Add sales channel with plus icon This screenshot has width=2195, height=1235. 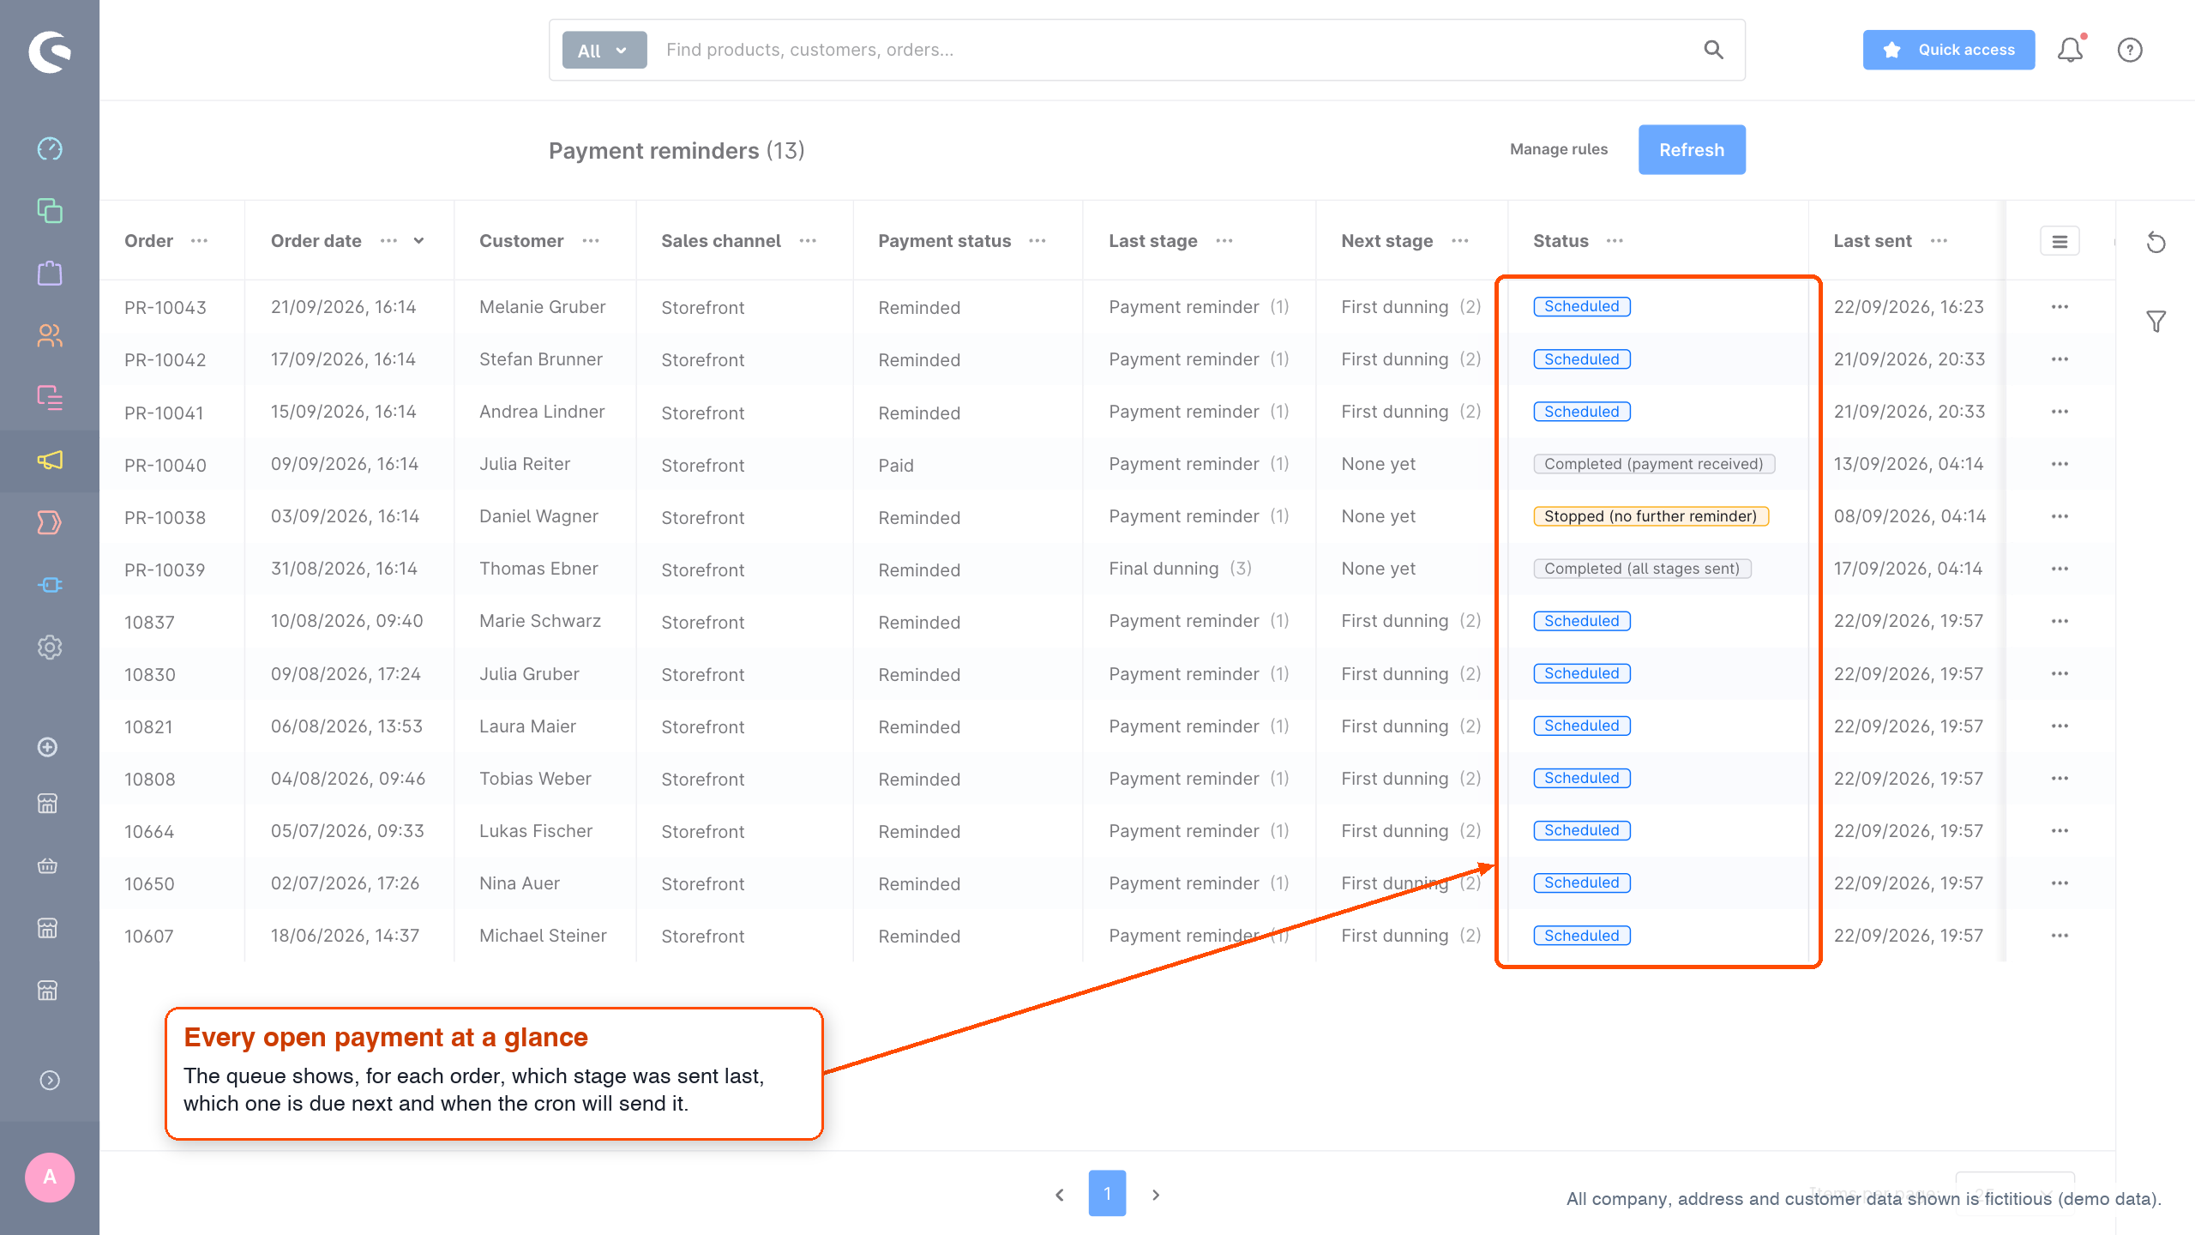48,747
